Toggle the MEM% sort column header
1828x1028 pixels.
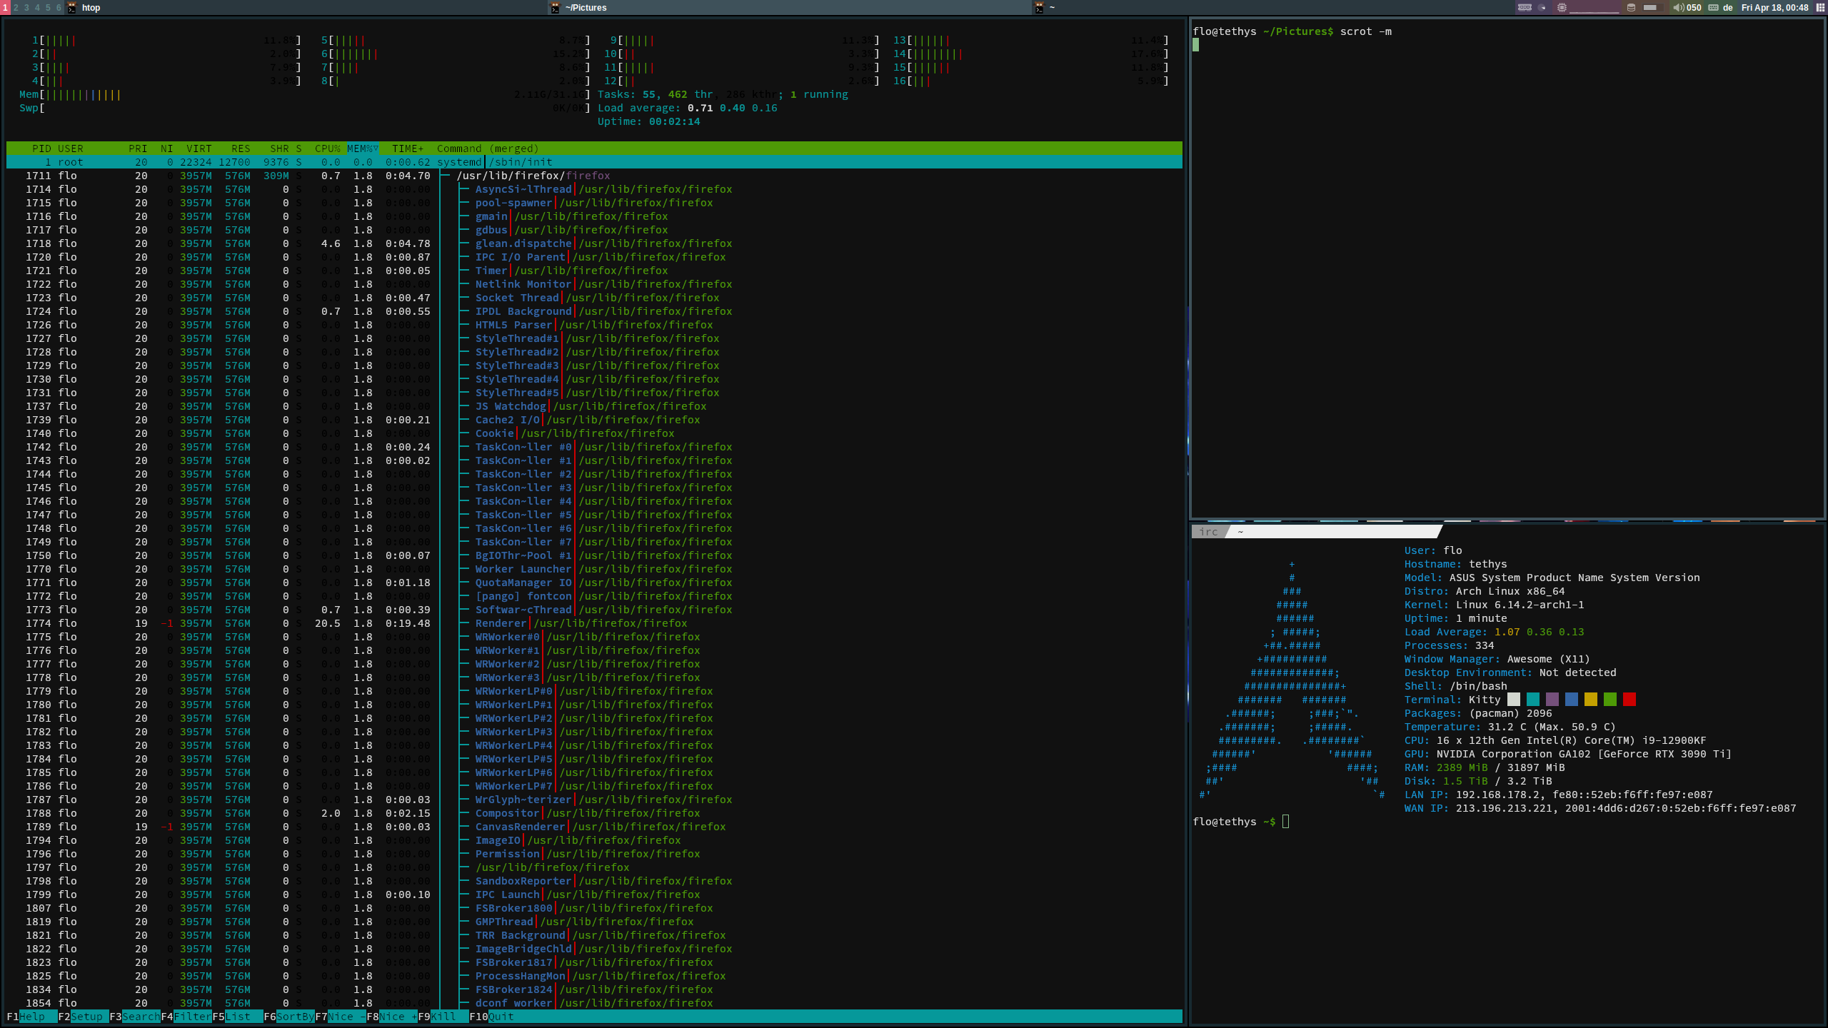[x=362, y=148]
